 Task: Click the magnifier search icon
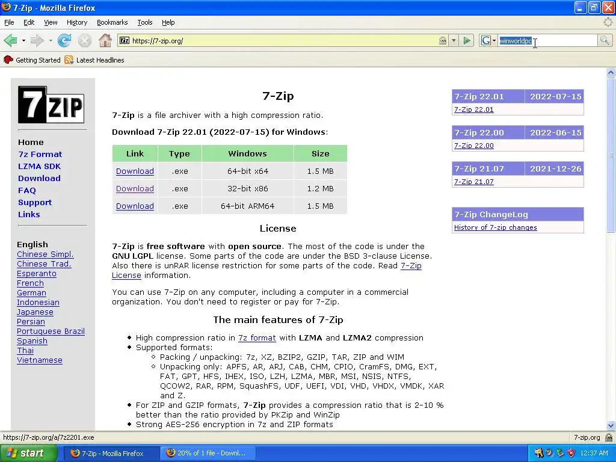point(605,40)
